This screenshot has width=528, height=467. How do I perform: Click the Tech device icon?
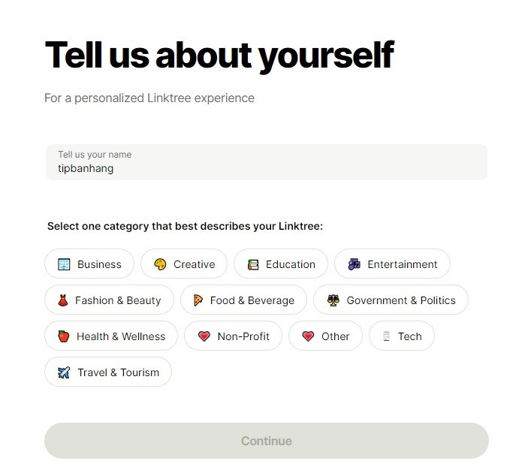tap(387, 336)
